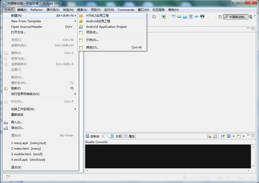Open the Commands menu

pyautogui.click(x=126, y=10)
